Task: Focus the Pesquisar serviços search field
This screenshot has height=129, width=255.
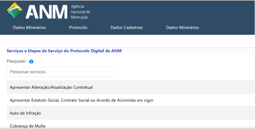Action: 59,72
